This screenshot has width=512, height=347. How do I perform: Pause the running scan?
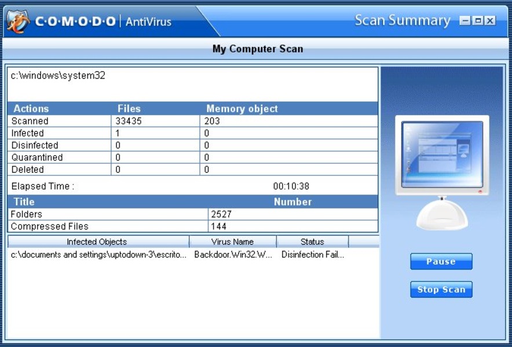coord(441,261)
